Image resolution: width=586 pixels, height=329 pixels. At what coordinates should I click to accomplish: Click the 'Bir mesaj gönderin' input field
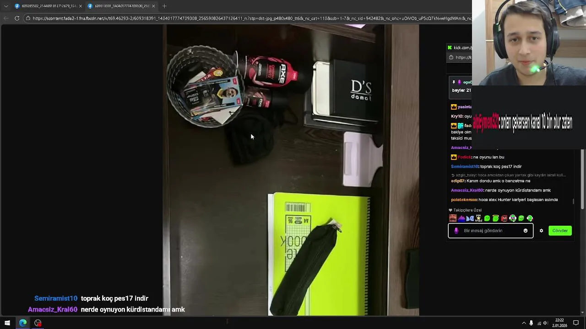491,231
